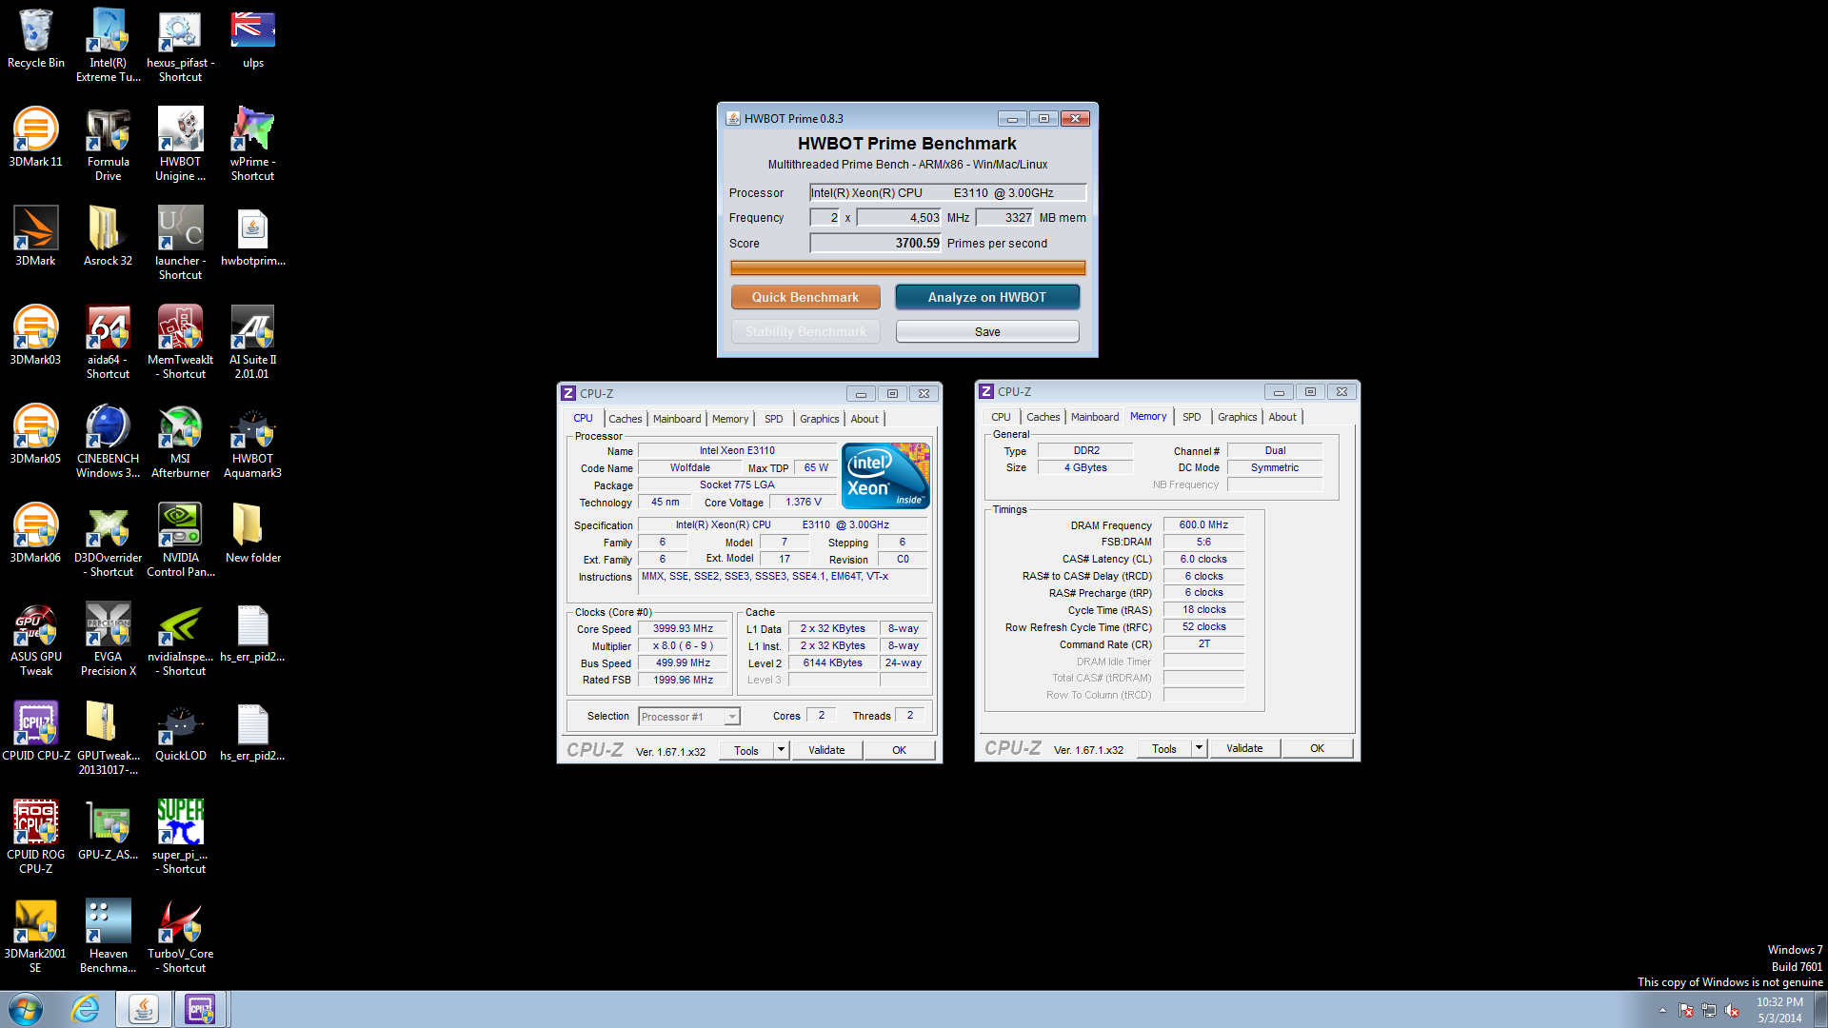Open the hwbotprime jar file icon

click(252, 236)
